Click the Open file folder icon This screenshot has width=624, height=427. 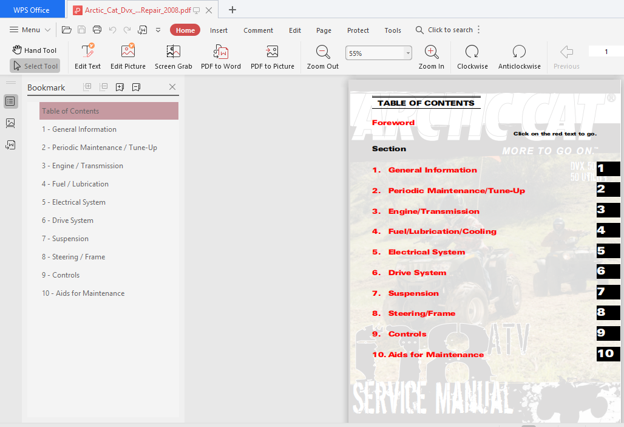(66, 30)
